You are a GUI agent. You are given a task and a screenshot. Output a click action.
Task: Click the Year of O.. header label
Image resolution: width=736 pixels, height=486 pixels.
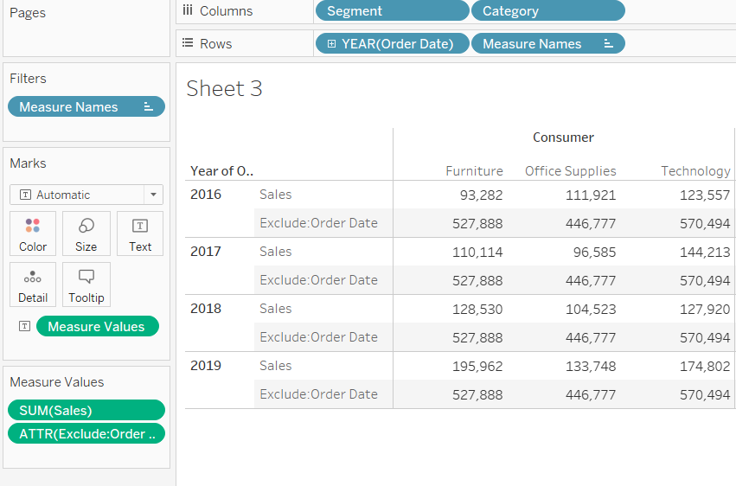pyautogui.click(x=221, y=171)
